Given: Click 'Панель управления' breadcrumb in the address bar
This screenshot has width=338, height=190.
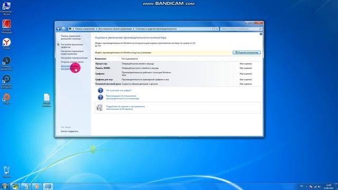Looking at the screenshot, I should [85, 29].
